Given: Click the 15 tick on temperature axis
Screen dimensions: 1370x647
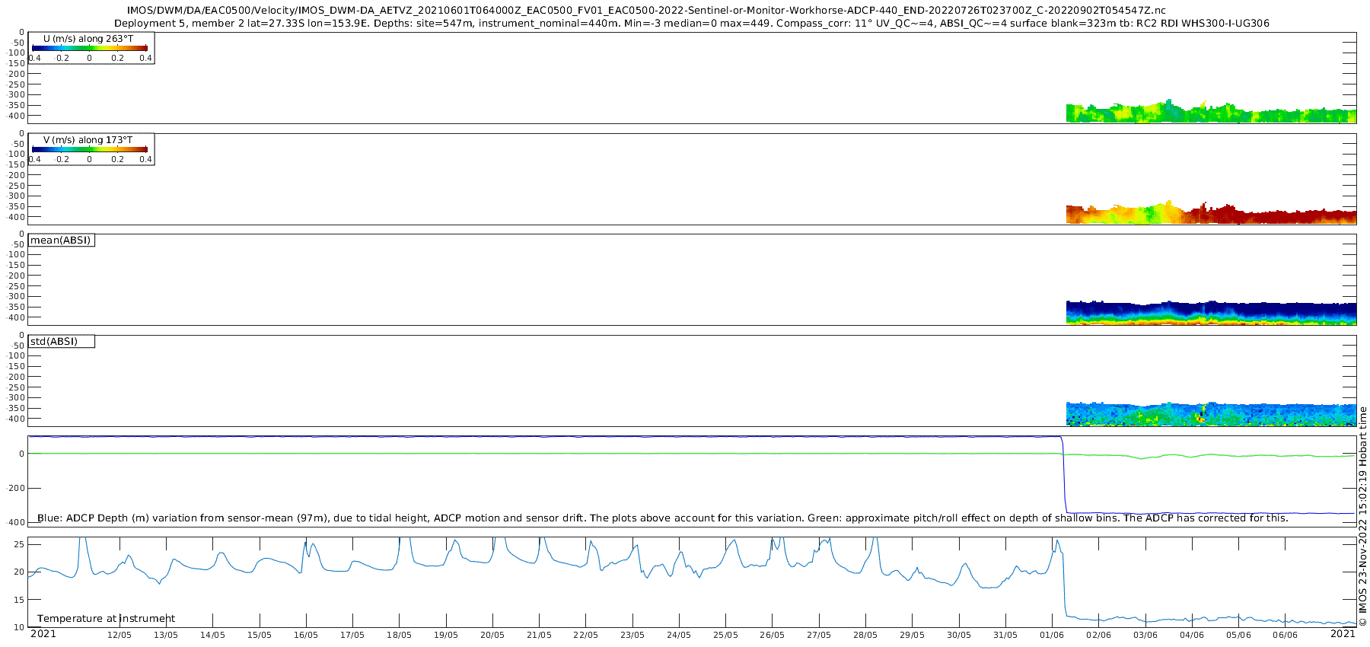Looking at the screenshot, I should (21, 600).
